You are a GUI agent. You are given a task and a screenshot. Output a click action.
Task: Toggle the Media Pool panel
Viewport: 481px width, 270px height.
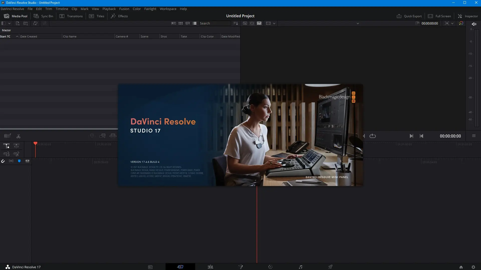pyautogui.click(x=16, y=16)
